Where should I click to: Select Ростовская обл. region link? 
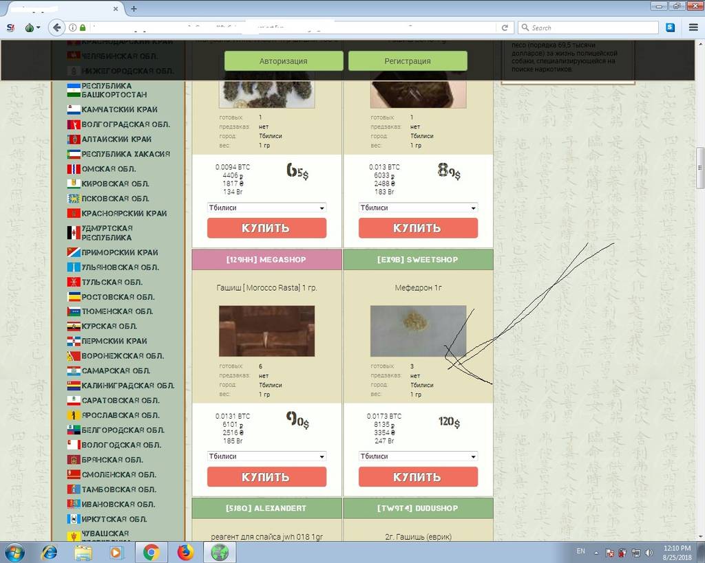[x=118, y=297]
